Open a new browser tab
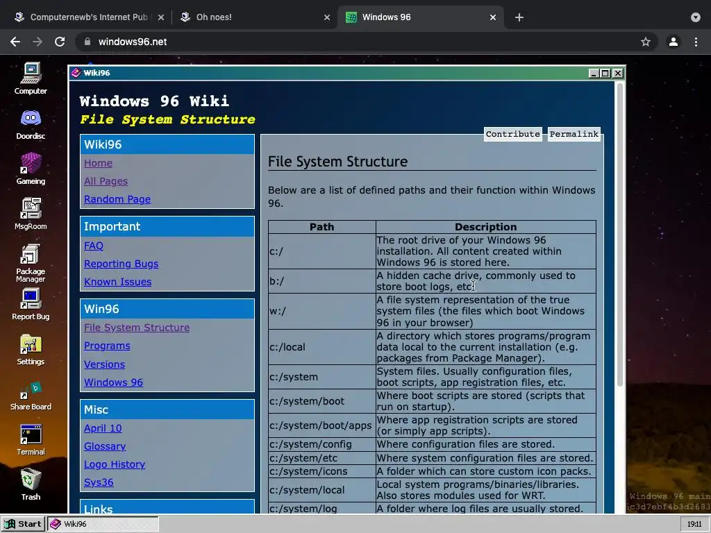The height and width of the screenshot is (533, 711). point(519,17)
